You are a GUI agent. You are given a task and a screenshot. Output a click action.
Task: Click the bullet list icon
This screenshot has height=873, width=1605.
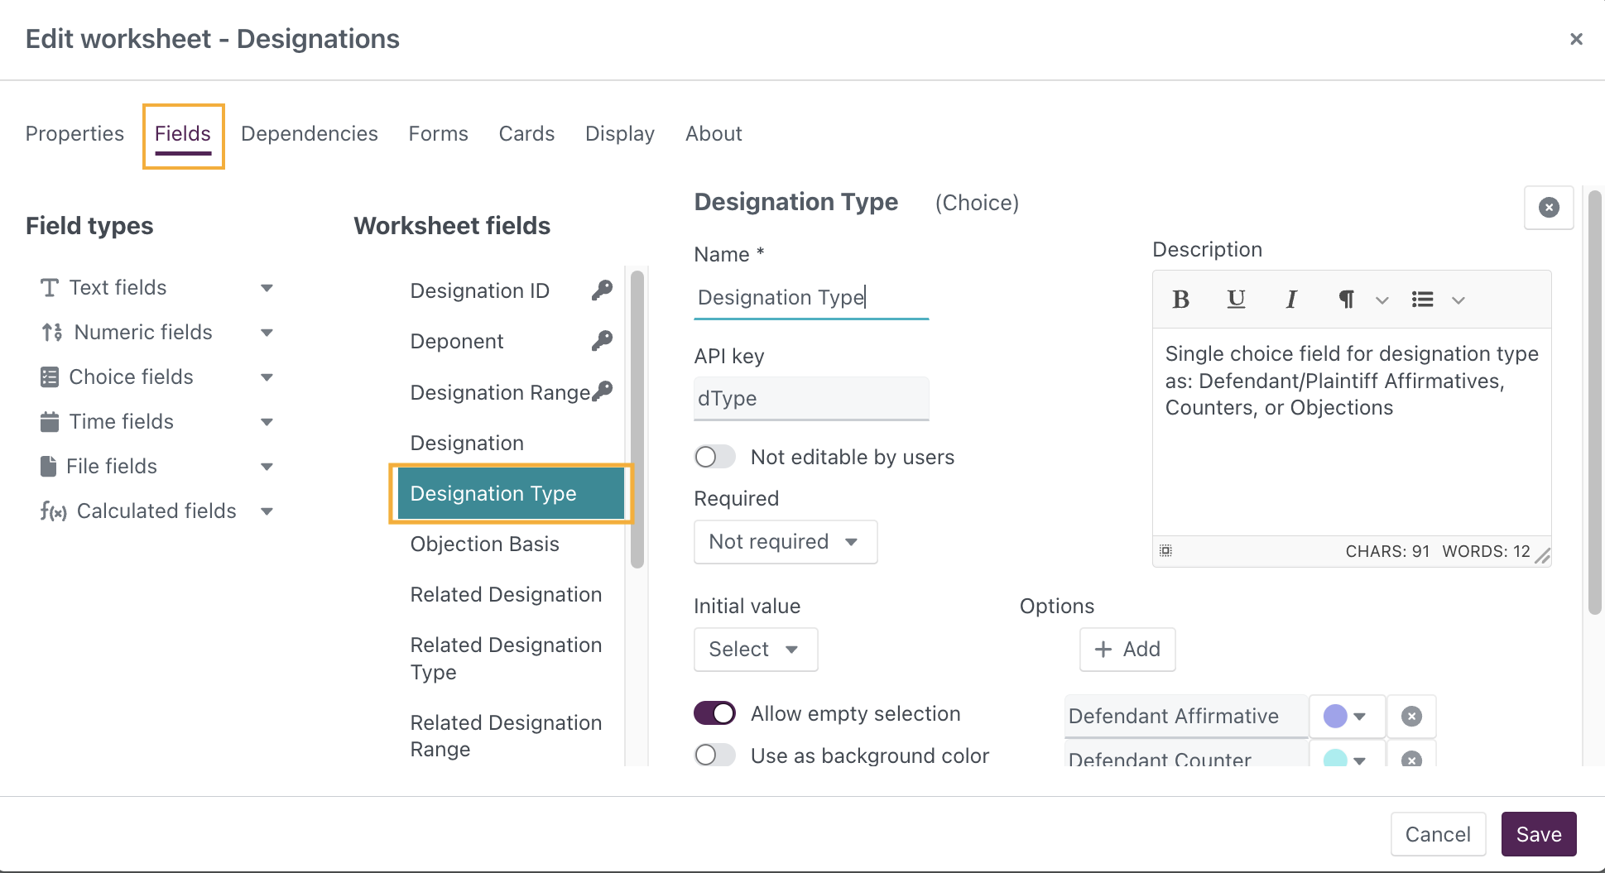tap(1422, 300)
